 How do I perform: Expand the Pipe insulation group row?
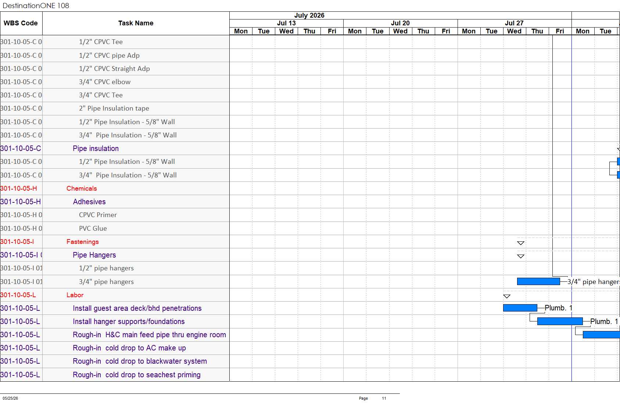point(96,148)
